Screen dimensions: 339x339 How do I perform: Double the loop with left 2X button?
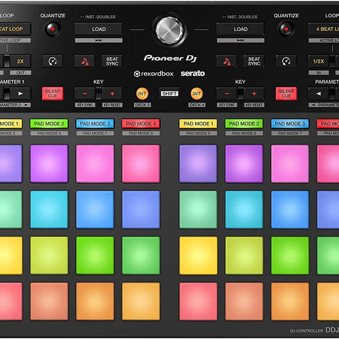[x=20, y=62]
